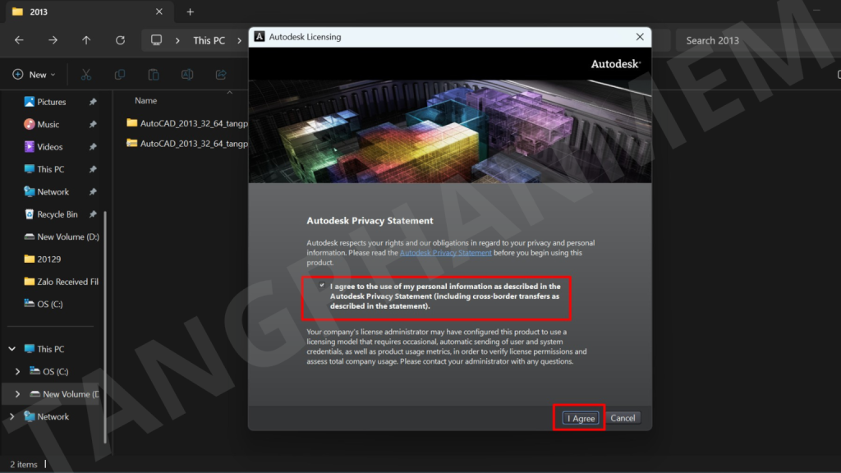Click the Share icon in toolbar

221,75
